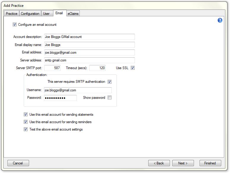
Task: Enable the Show password checkbox
Action: [x=110, y=98]
